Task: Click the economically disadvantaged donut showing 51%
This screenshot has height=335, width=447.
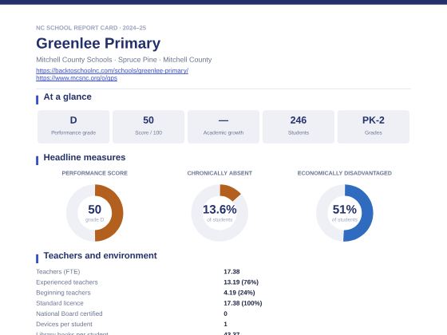Action: coord(344,213)
